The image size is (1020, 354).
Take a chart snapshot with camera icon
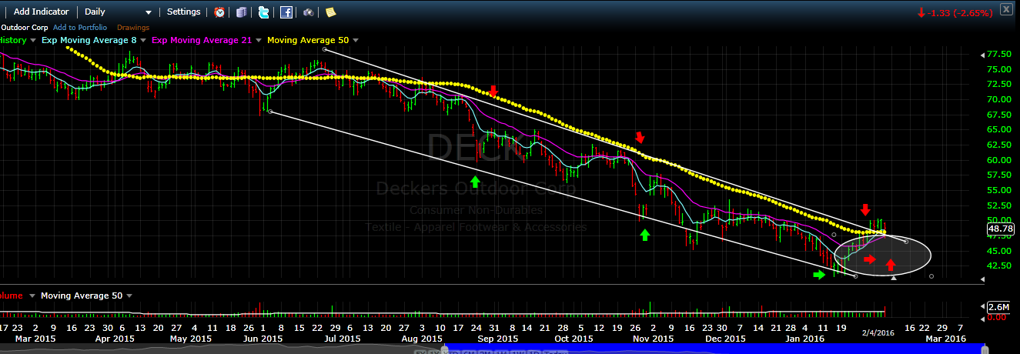tap(308, 12)
